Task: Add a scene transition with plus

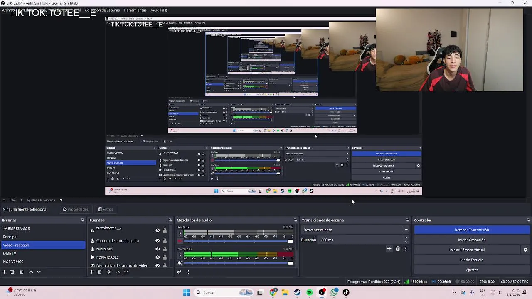Action: tap(389, 249)
